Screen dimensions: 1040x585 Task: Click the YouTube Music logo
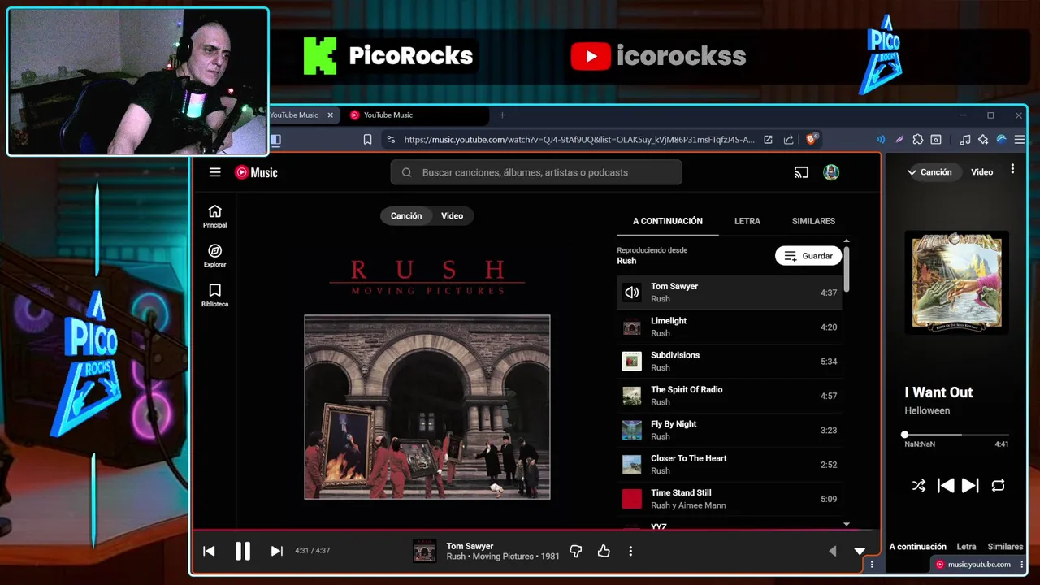tap(256, 172)
